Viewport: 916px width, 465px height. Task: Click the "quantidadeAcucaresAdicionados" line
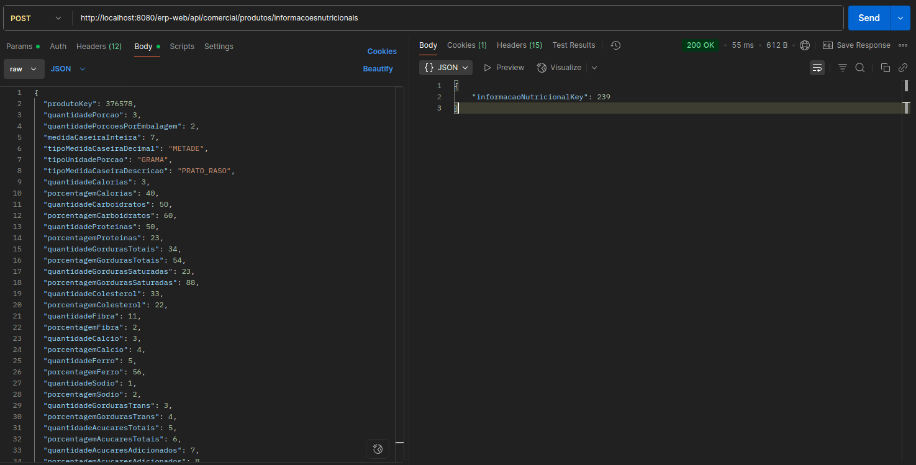pos(121,450)
